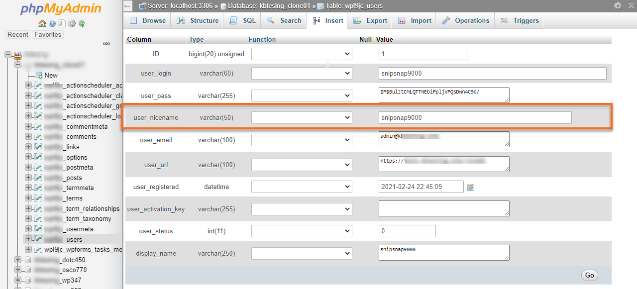Open the Favorites tab in the sidebar

click(x=47, y=34)
